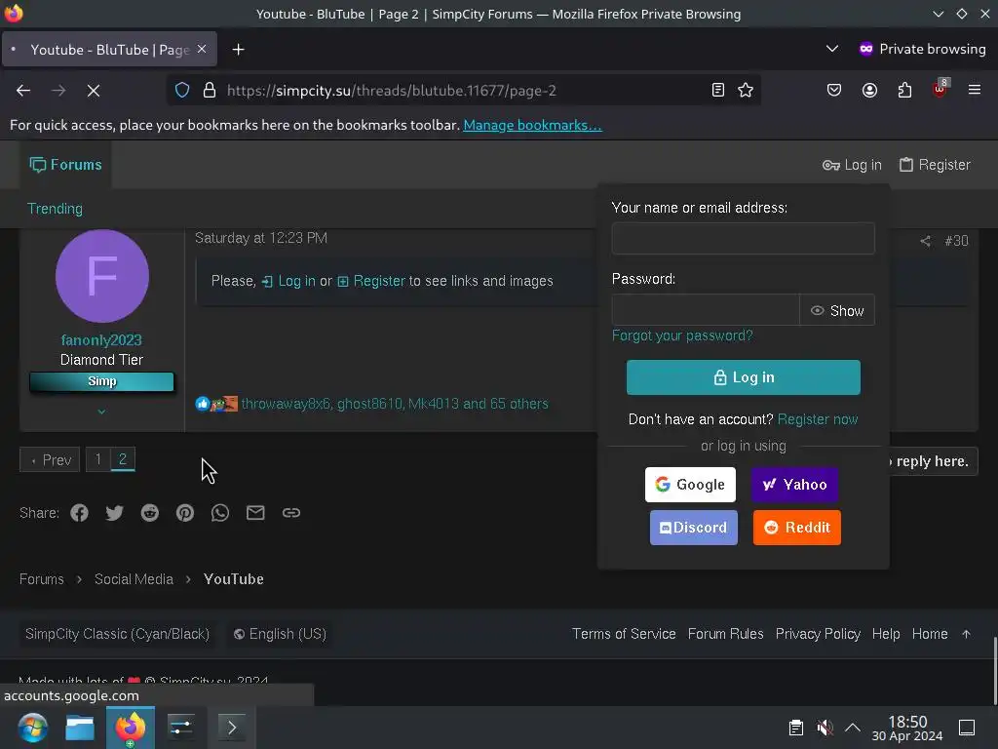Screen dimensions: 998x749
Task: Open tracking protection shield icon
Action: point(182,91)
